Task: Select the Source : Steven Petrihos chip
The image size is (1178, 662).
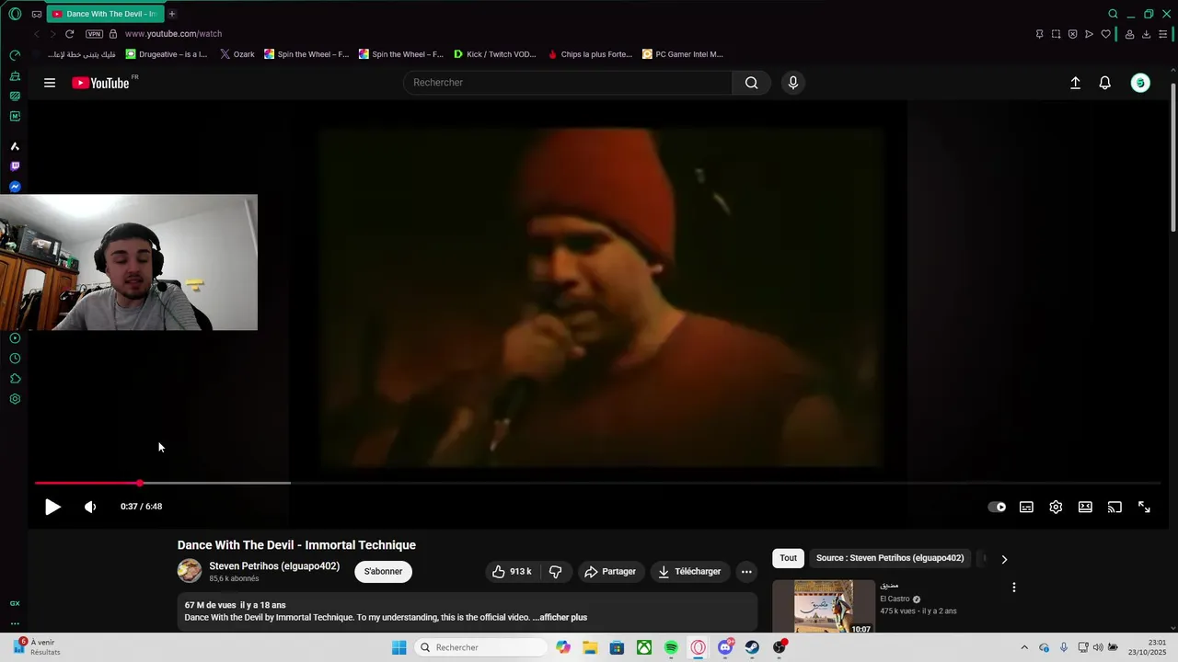Action: click(890, 558)
